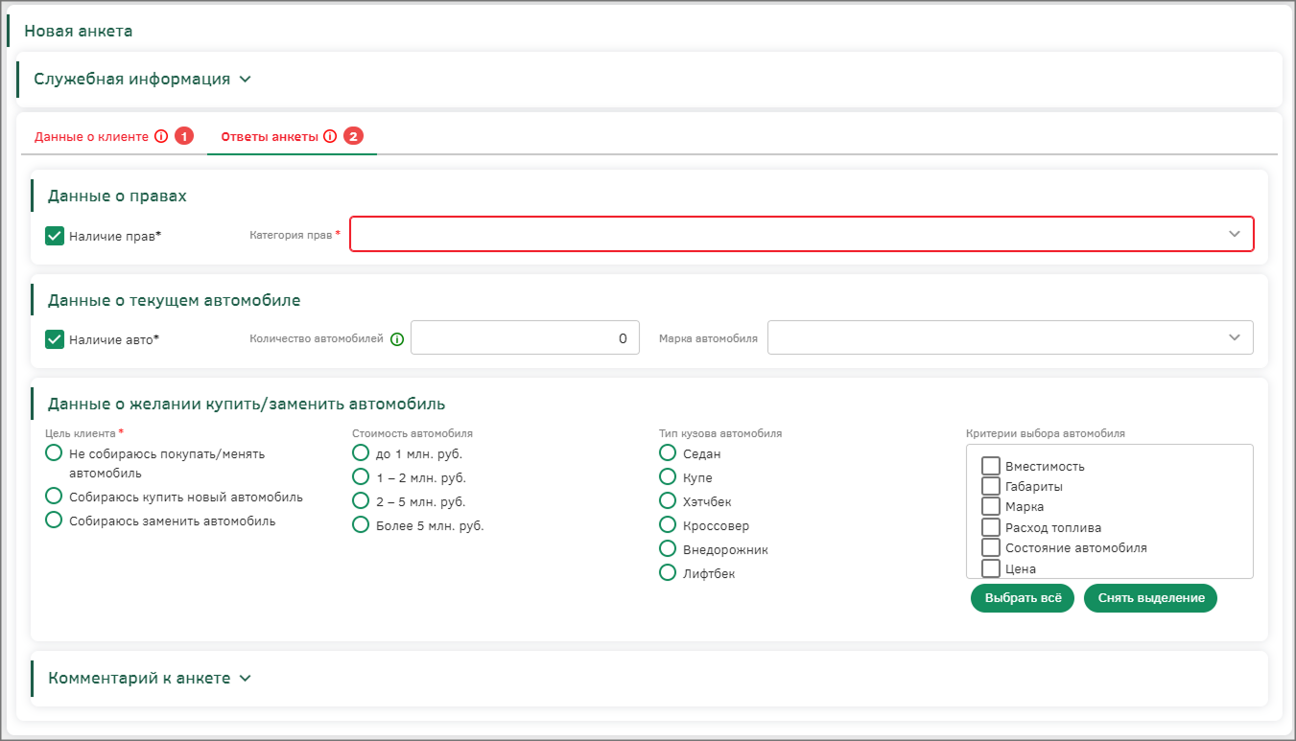Tick the Вместимость checkbox

991,466
